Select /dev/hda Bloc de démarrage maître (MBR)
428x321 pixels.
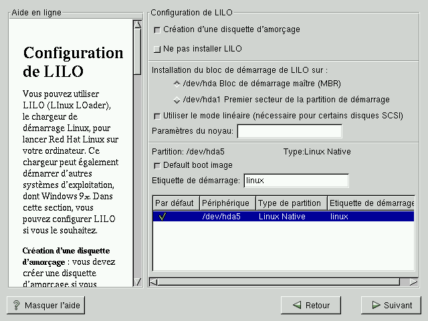(x=177, y=84)
